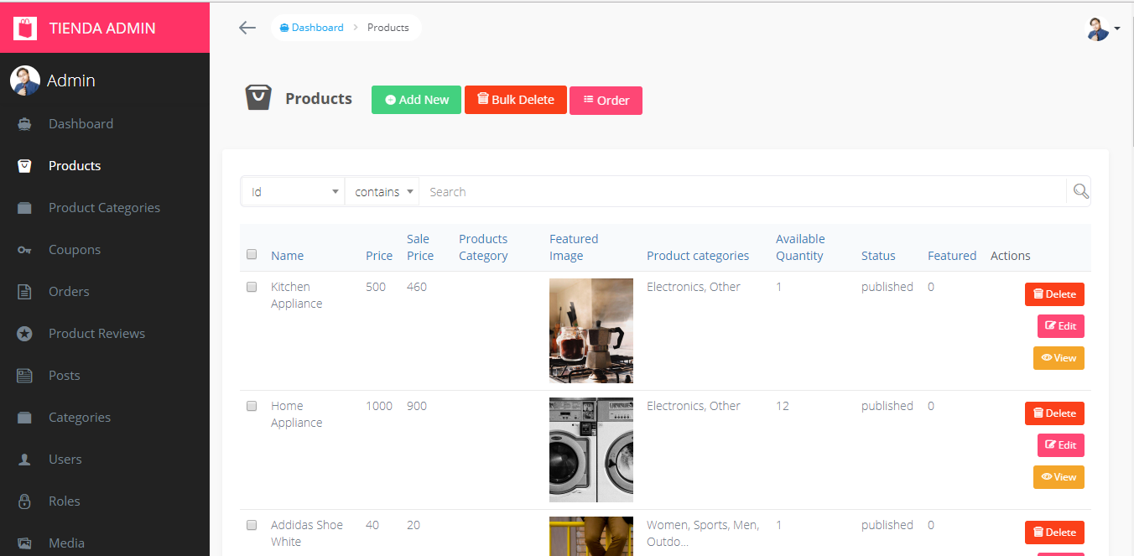
Task: Click the Home Appliance quantity 12
Action: point(783,406)
